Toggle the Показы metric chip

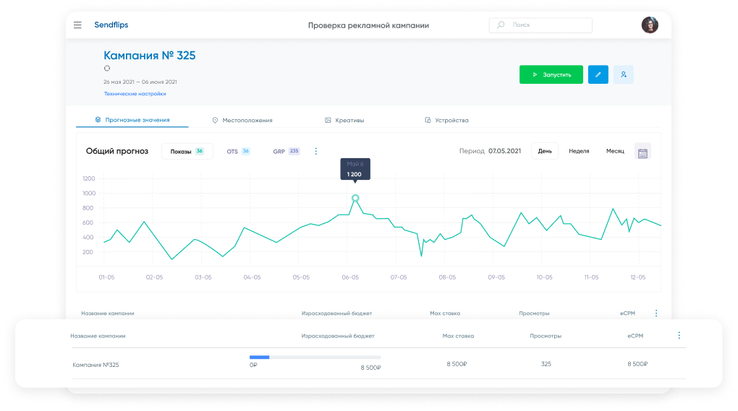(x=187, y=152)
